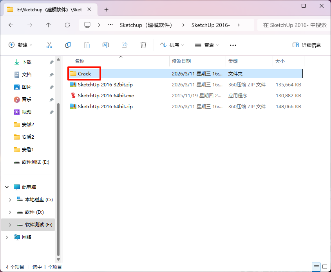Collapse the 此电脑 tree node
This screenshot has height=272, width=331.
[x=7, y=187]
